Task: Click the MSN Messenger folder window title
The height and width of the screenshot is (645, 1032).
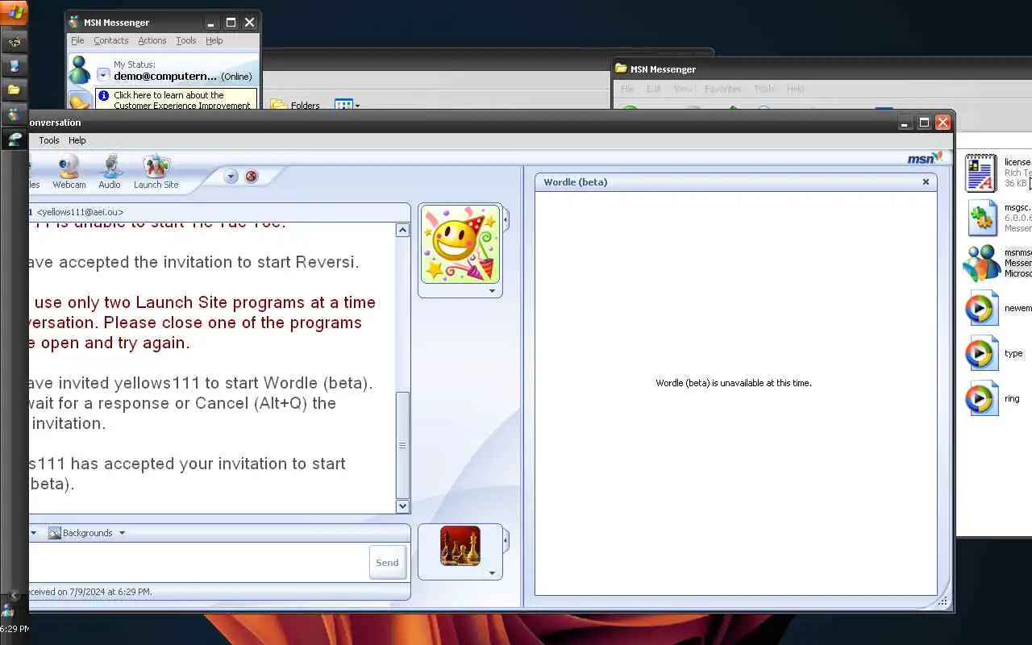Action: click(663, 69)
